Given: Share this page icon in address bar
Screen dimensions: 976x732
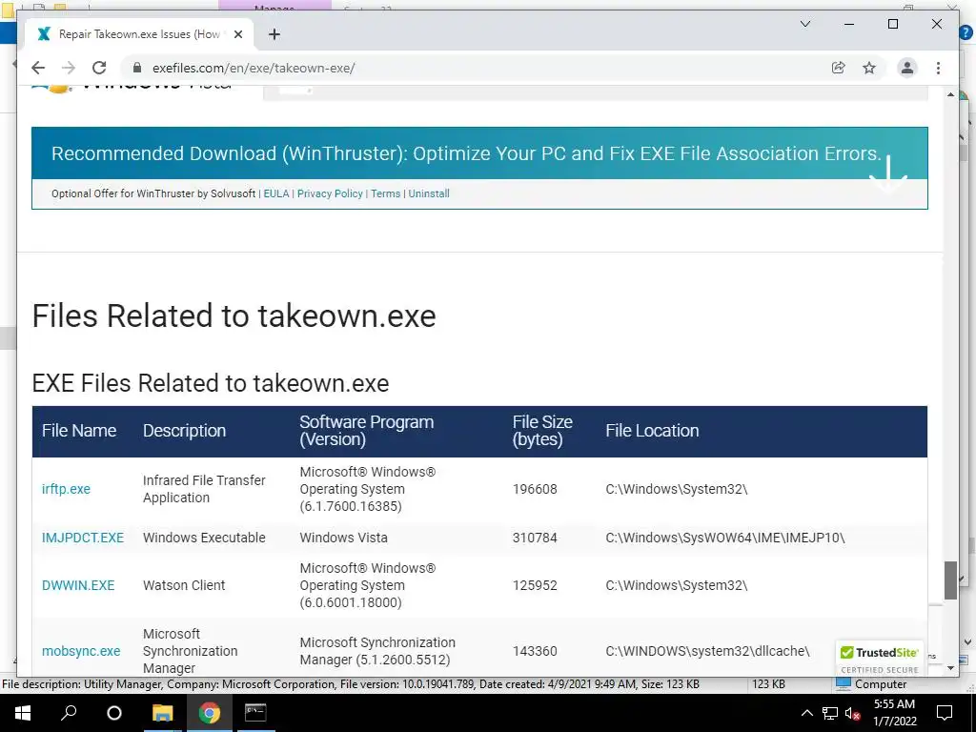Looking at the screenshot, I should 839,68.
